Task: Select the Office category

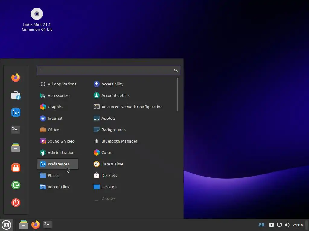Action: coord(58,130)
